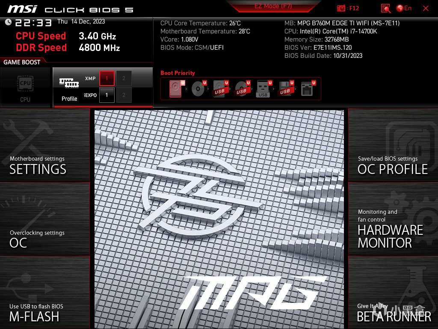This screenshot has height=329, width=438.
Task: Open the OC overclocking settings menu
Action: (x=44, y=219)
